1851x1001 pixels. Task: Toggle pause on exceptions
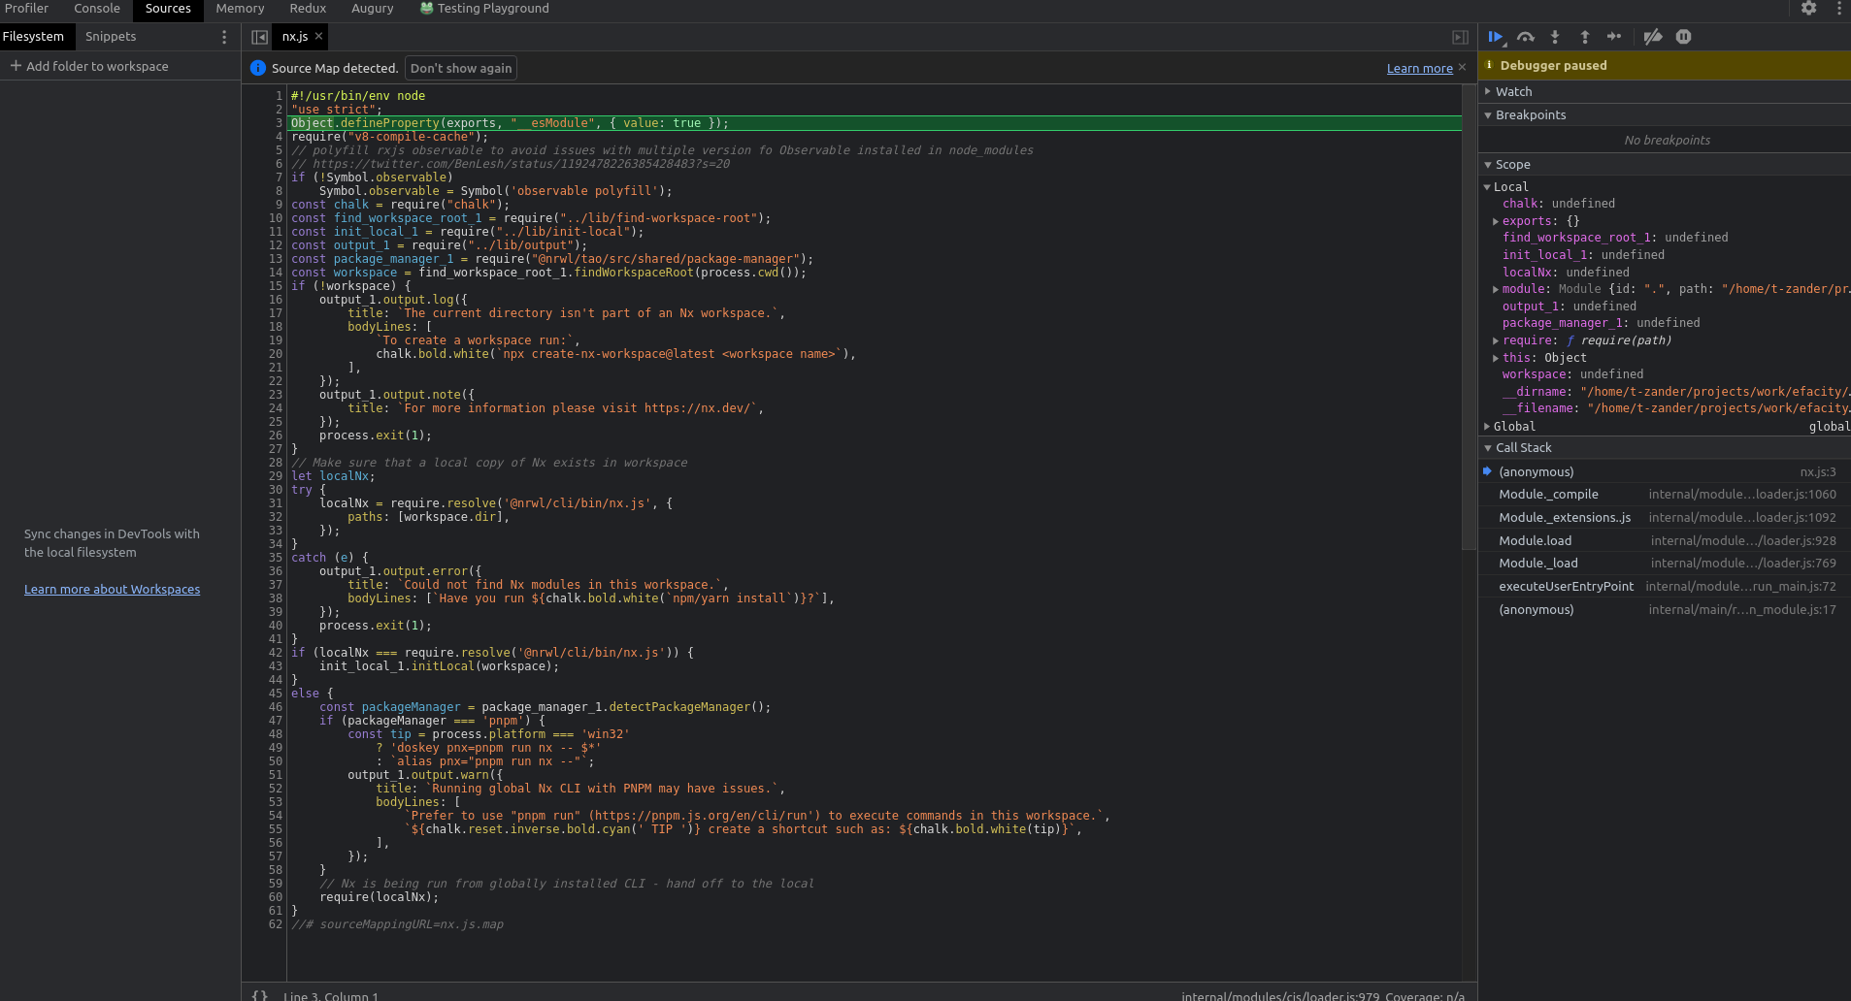[1683, 37]
